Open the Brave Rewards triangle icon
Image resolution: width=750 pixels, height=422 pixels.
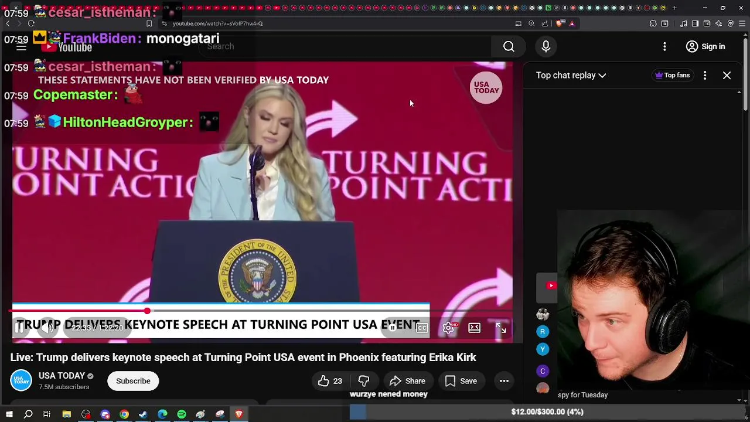[572, 23]
